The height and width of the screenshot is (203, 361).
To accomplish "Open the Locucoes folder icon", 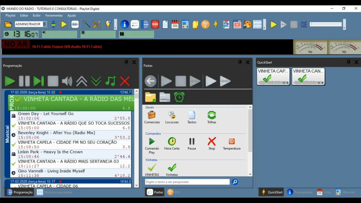I will pos(172,117).
